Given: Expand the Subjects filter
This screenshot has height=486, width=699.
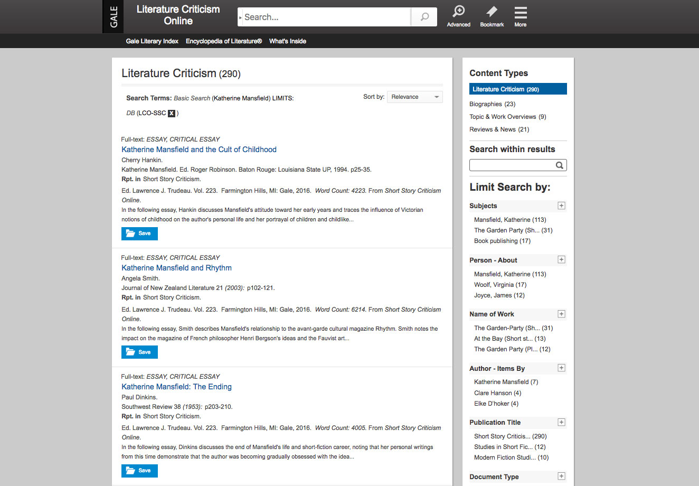Looking at the screenshot, I should click(x=561, y=205).
